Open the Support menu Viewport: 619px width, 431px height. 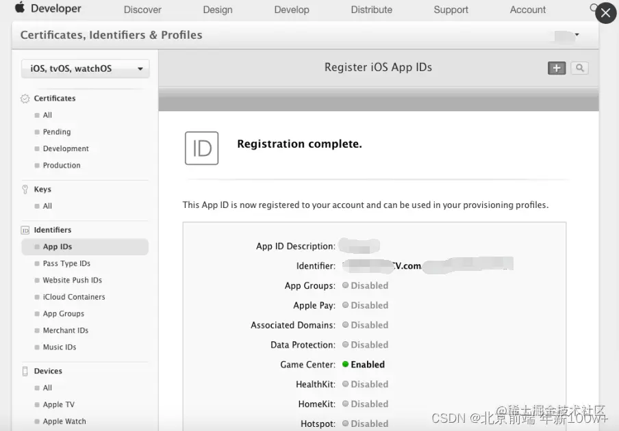tap(451, 10)
